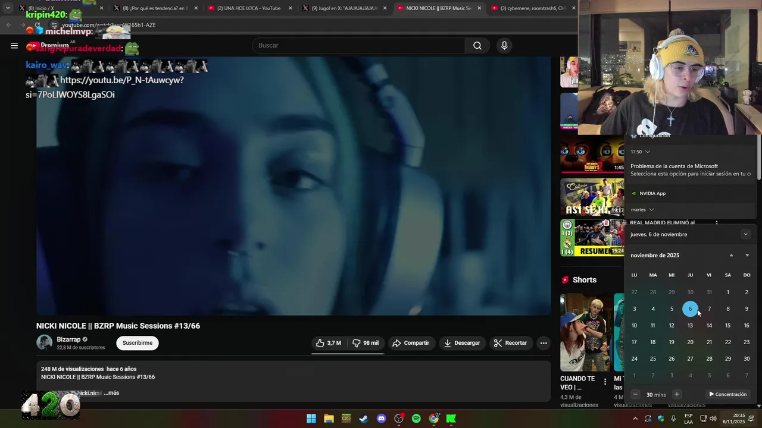762x428 pixels.
Task: Open File Explorer from the taskbar
Action: [329, 418]
